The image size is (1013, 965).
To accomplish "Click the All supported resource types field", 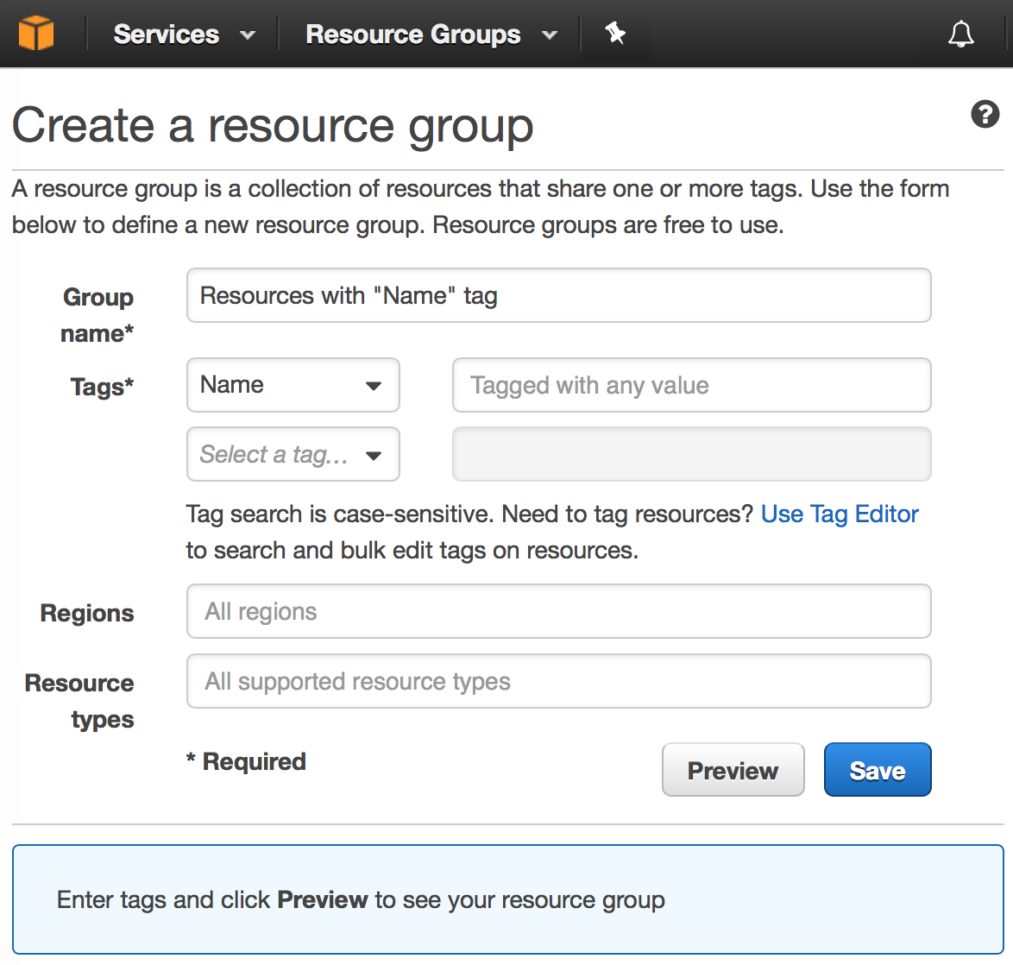I will (x=559, y=681).
